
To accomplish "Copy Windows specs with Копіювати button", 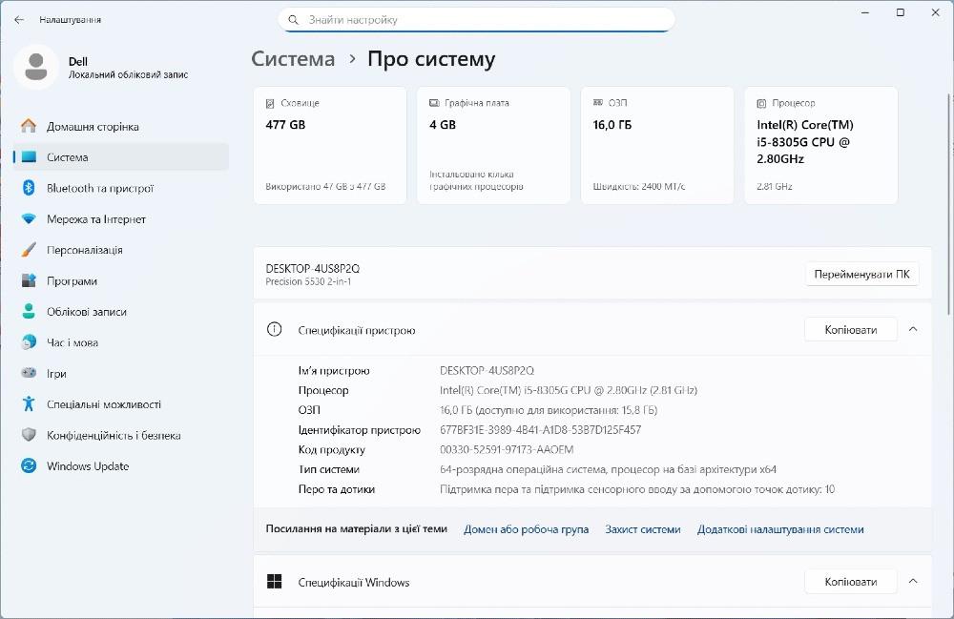I will click(x=851, y=582).
